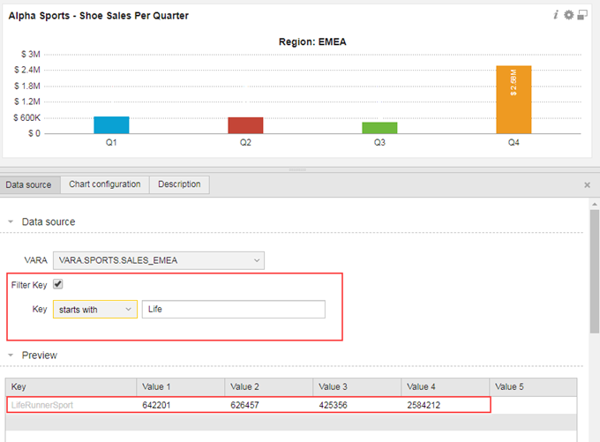This screenshot has width=600, height=442.
Task: Toggle the Filter Key checkbox
Action: [58, 285]
